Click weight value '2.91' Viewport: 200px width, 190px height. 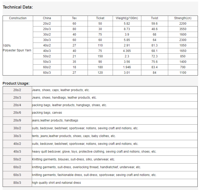pyautogui.click(x=127, y=45)
